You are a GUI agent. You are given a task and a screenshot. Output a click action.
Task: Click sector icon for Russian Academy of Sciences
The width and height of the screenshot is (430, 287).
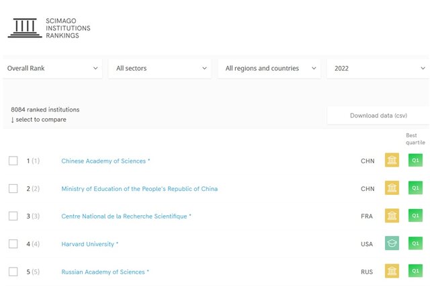pos(392,271)
